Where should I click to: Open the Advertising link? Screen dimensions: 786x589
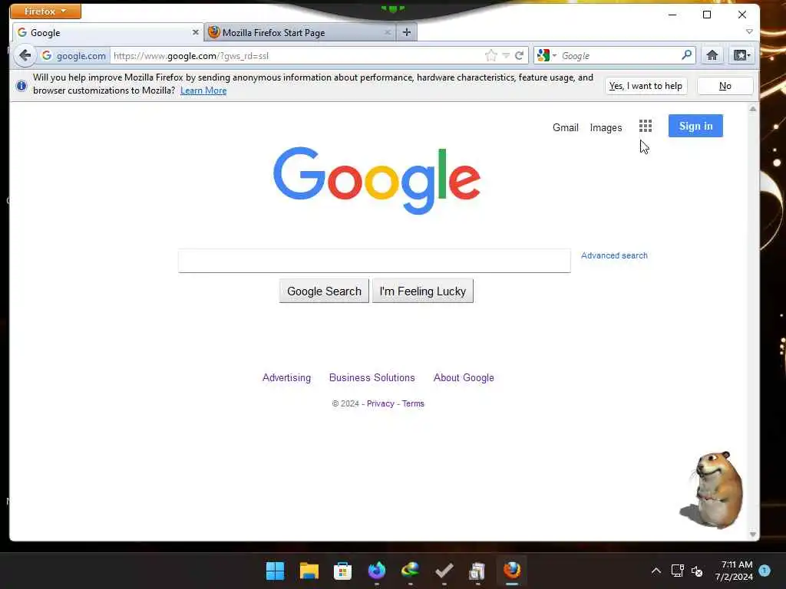click(x=286, y=377)
